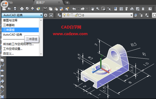Click Make Object's Layer Current icon

point(136,15)
